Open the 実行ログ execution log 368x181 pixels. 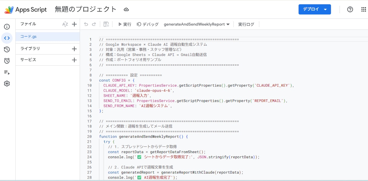pos(246,24)
